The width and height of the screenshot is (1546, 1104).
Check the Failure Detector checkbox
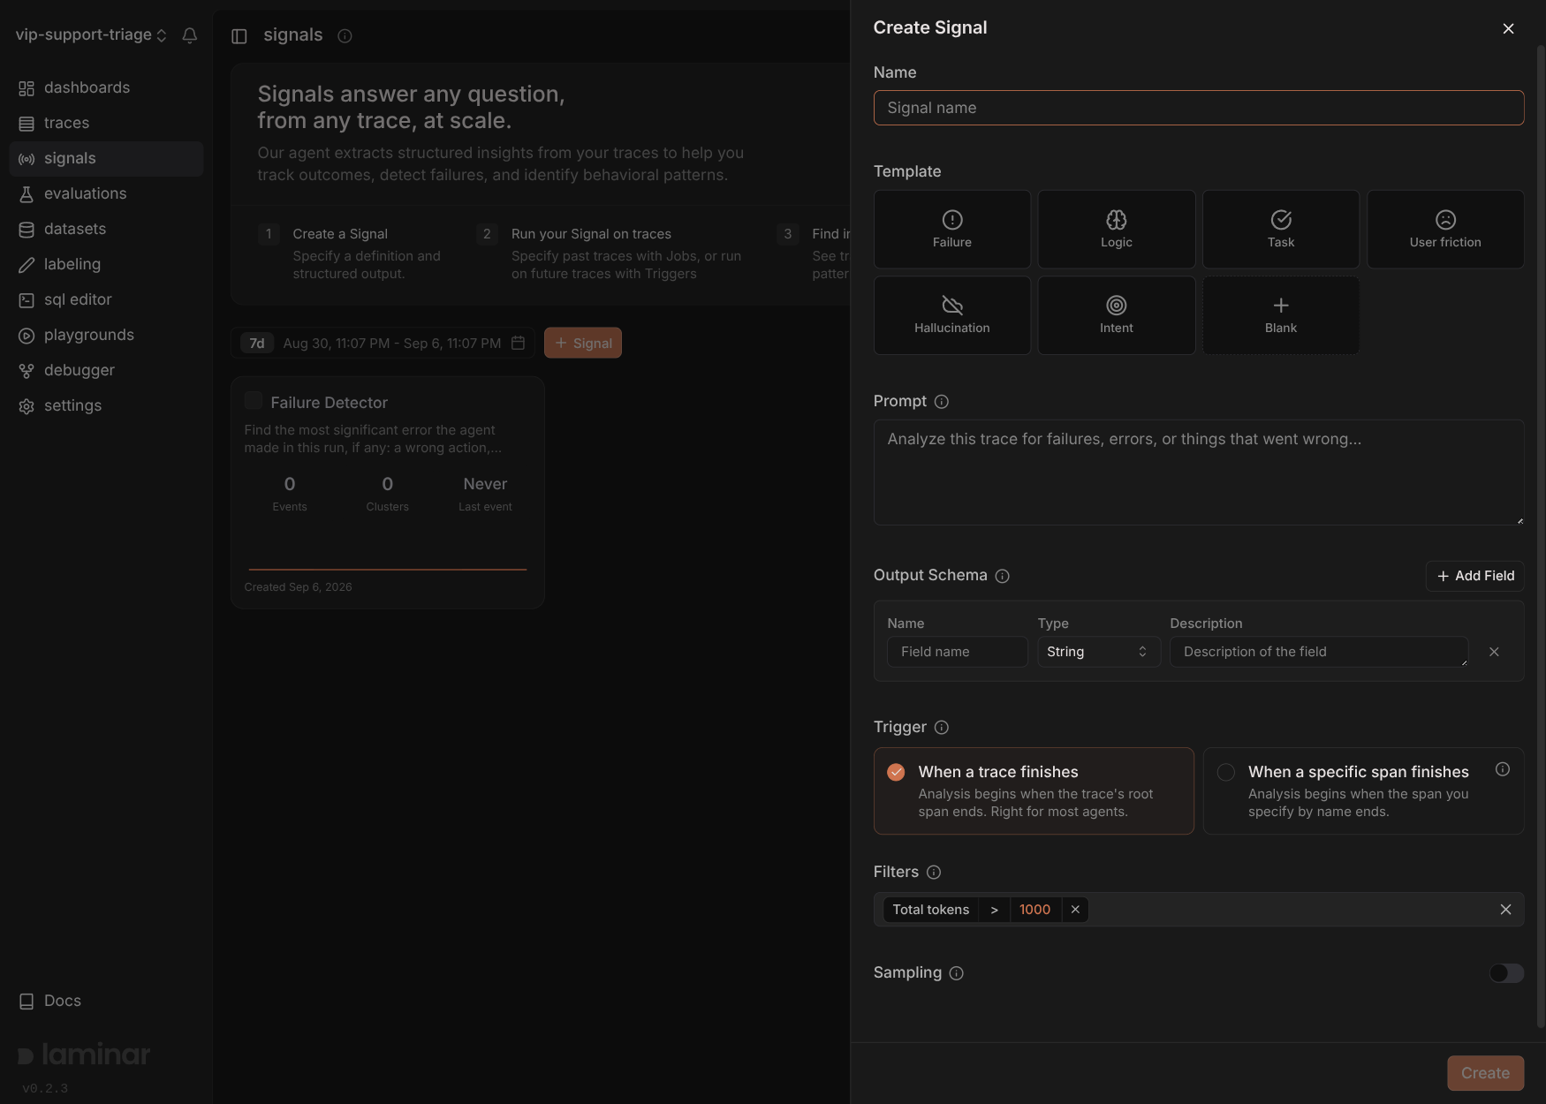tap(254, 401)
